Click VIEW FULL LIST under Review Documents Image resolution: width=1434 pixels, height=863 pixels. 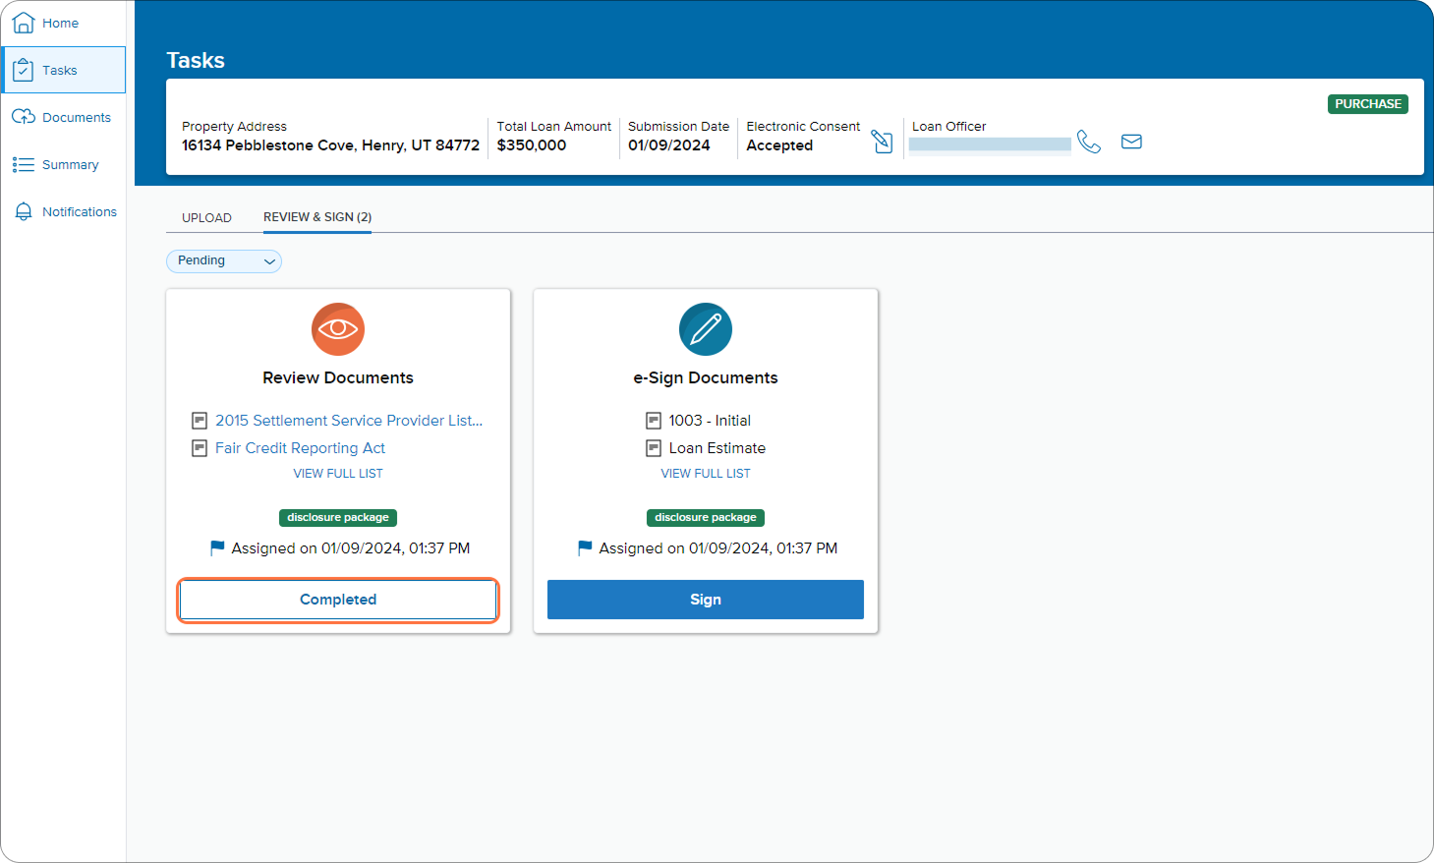tap(338, 474)
